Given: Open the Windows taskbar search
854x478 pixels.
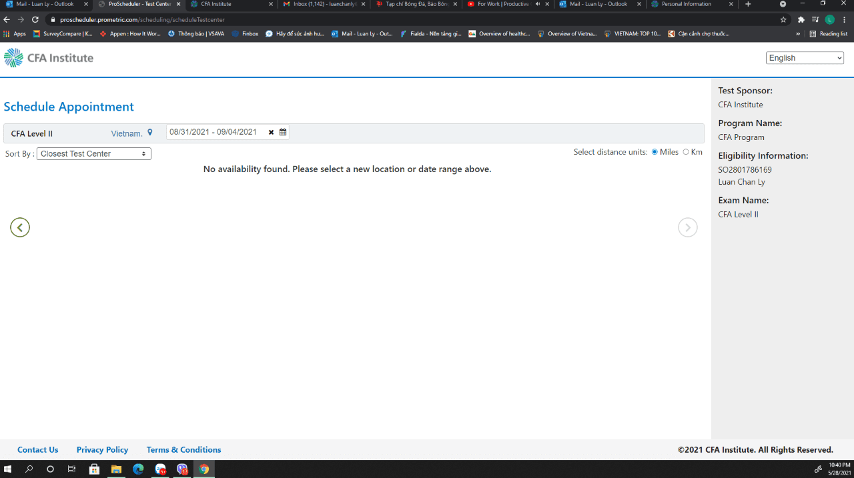Looking at the screenshot, I should click(x=29, y=469).
